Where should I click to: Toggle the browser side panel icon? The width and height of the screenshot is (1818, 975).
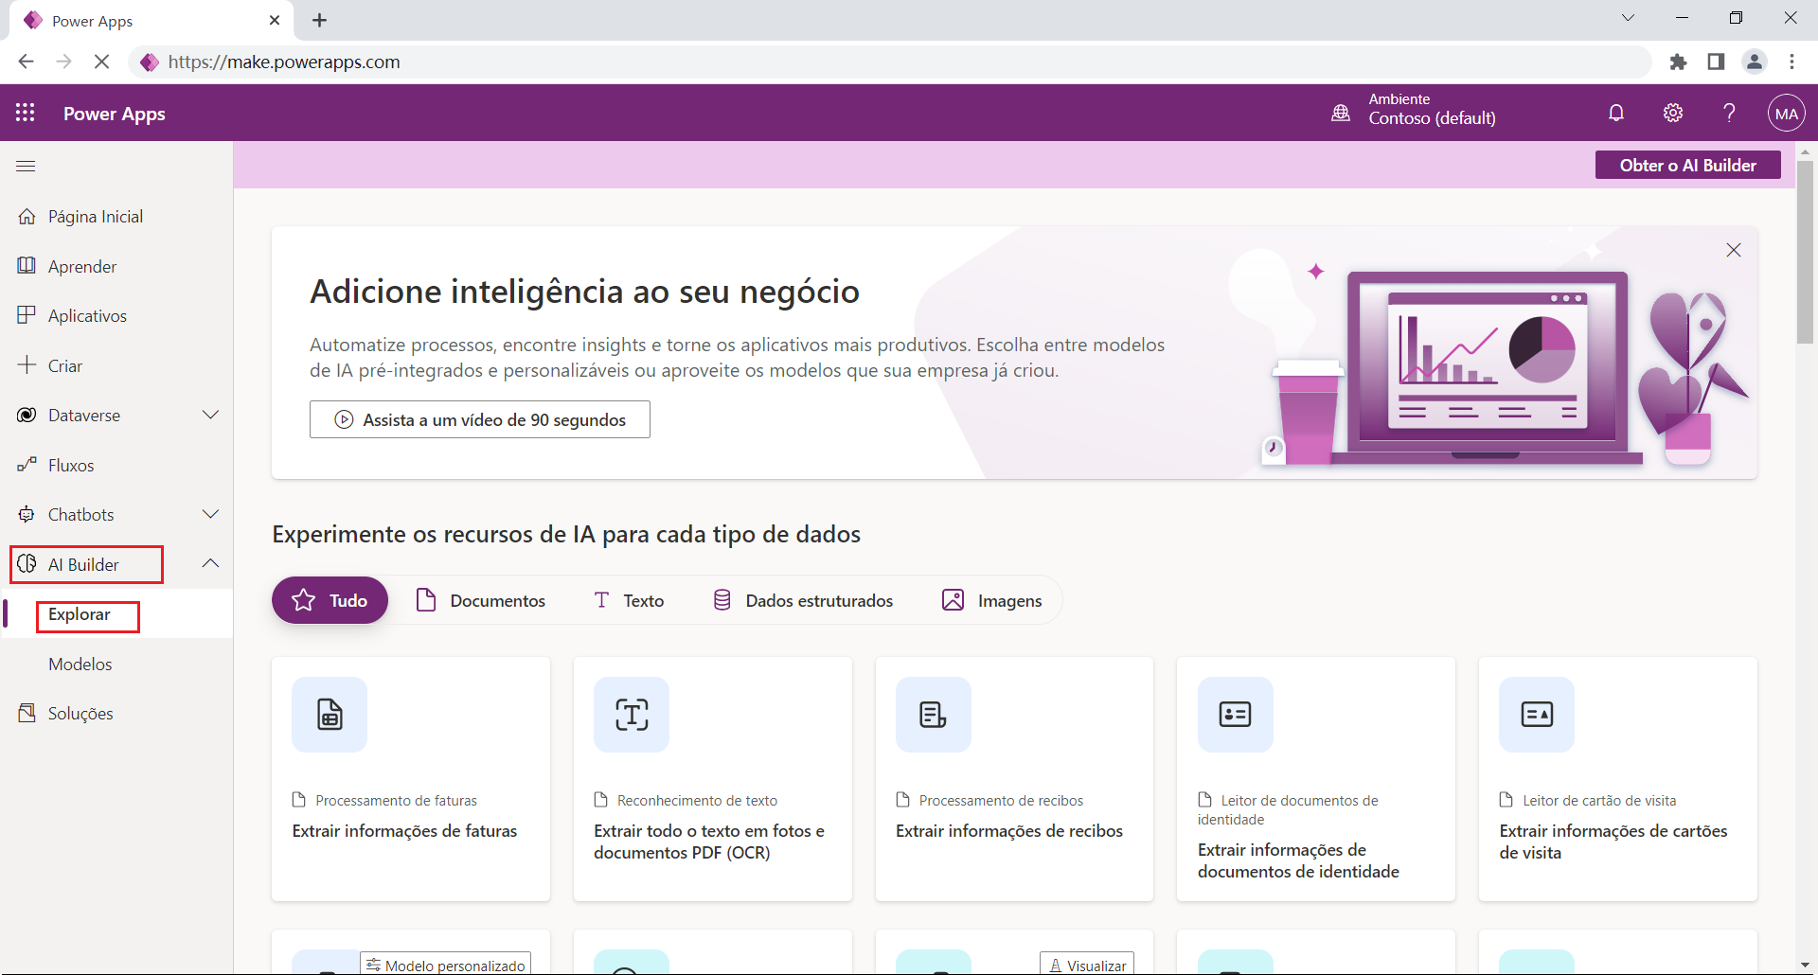pyautogui.click(x=1716, y=62)
